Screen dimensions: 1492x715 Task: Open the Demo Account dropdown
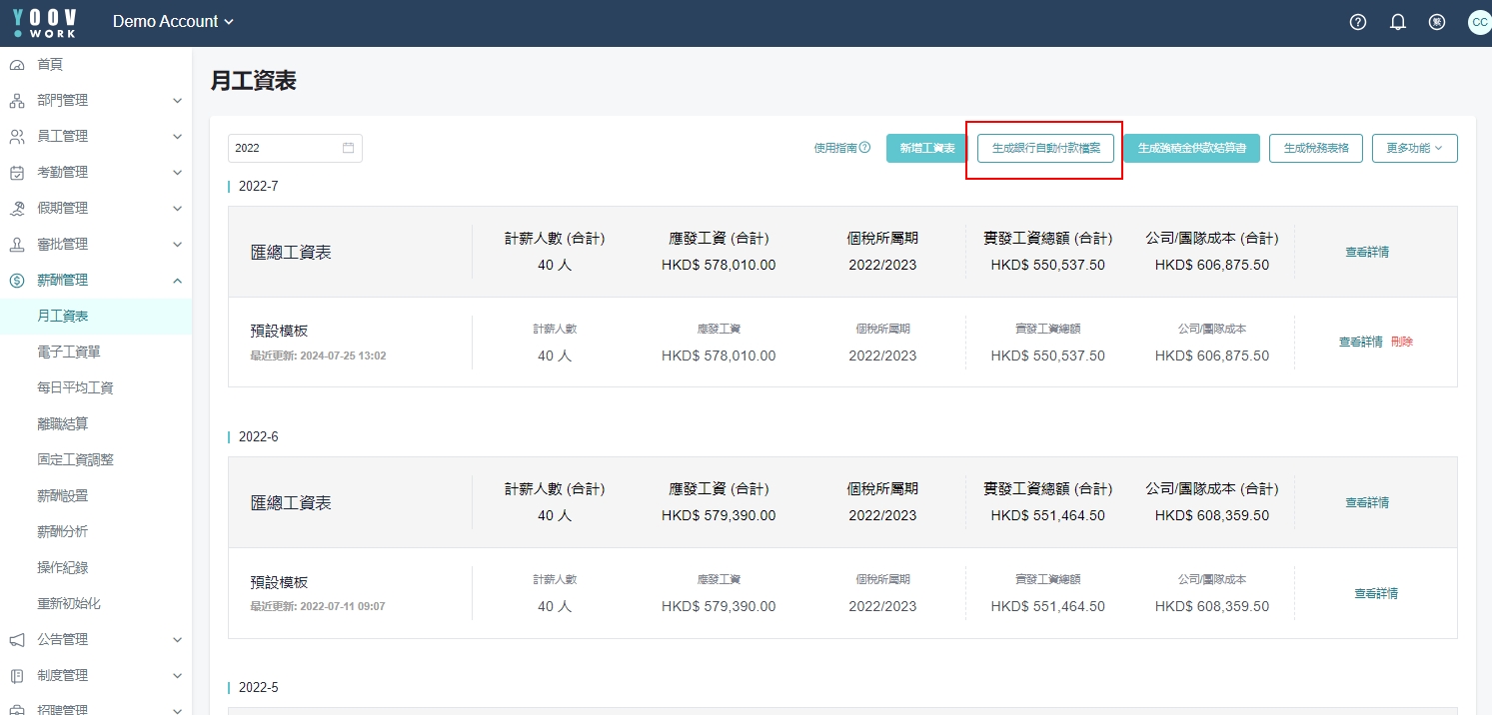(173, 22)
